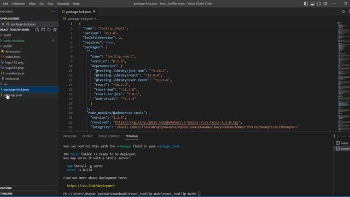This screenshot has width=350, height=197.
Task: Open the Selection menu
Action: (18, 4)
